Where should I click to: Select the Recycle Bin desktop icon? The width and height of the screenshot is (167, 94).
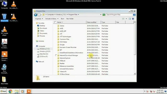tap(4, 17)
